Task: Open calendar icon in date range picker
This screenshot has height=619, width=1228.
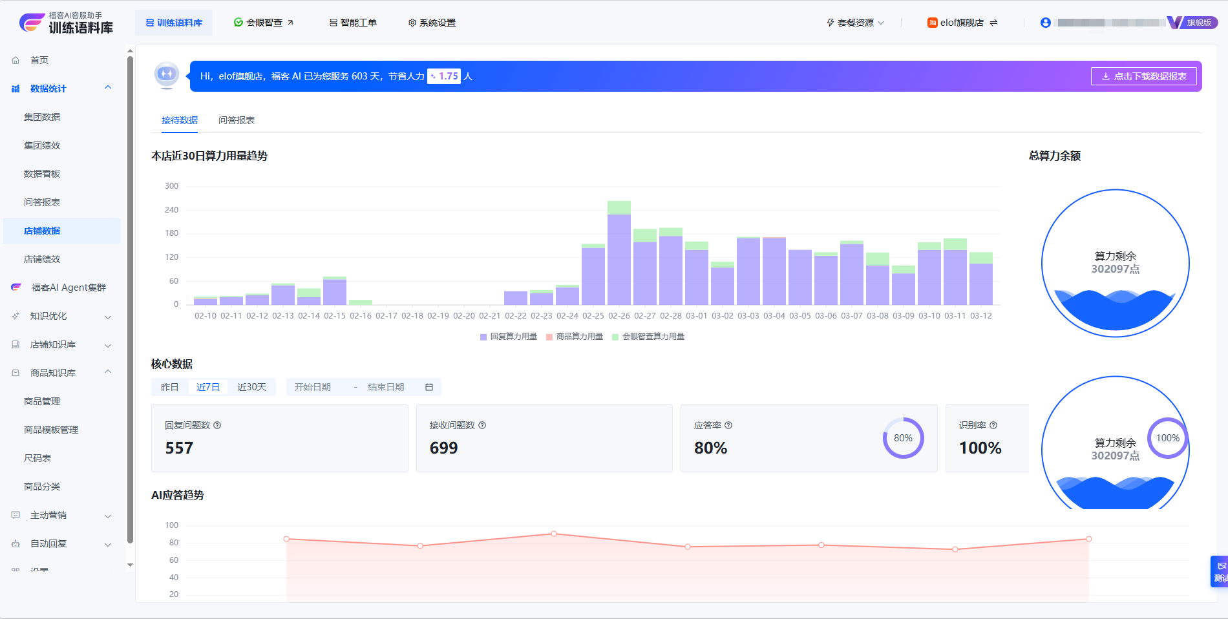Action: 429,387
